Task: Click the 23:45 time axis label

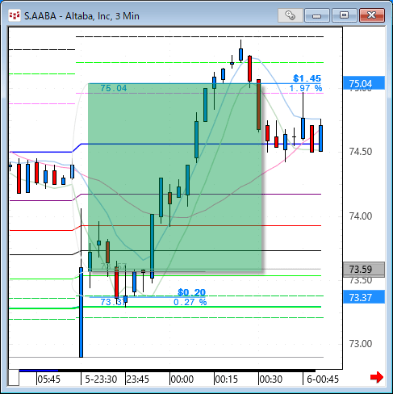Action: point(137,379)
